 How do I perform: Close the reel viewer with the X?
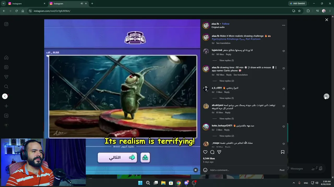pos(326,20)
